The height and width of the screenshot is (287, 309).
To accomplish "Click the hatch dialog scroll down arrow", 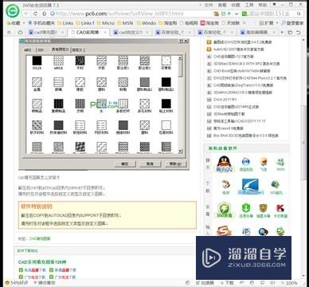I will (181, 151).
